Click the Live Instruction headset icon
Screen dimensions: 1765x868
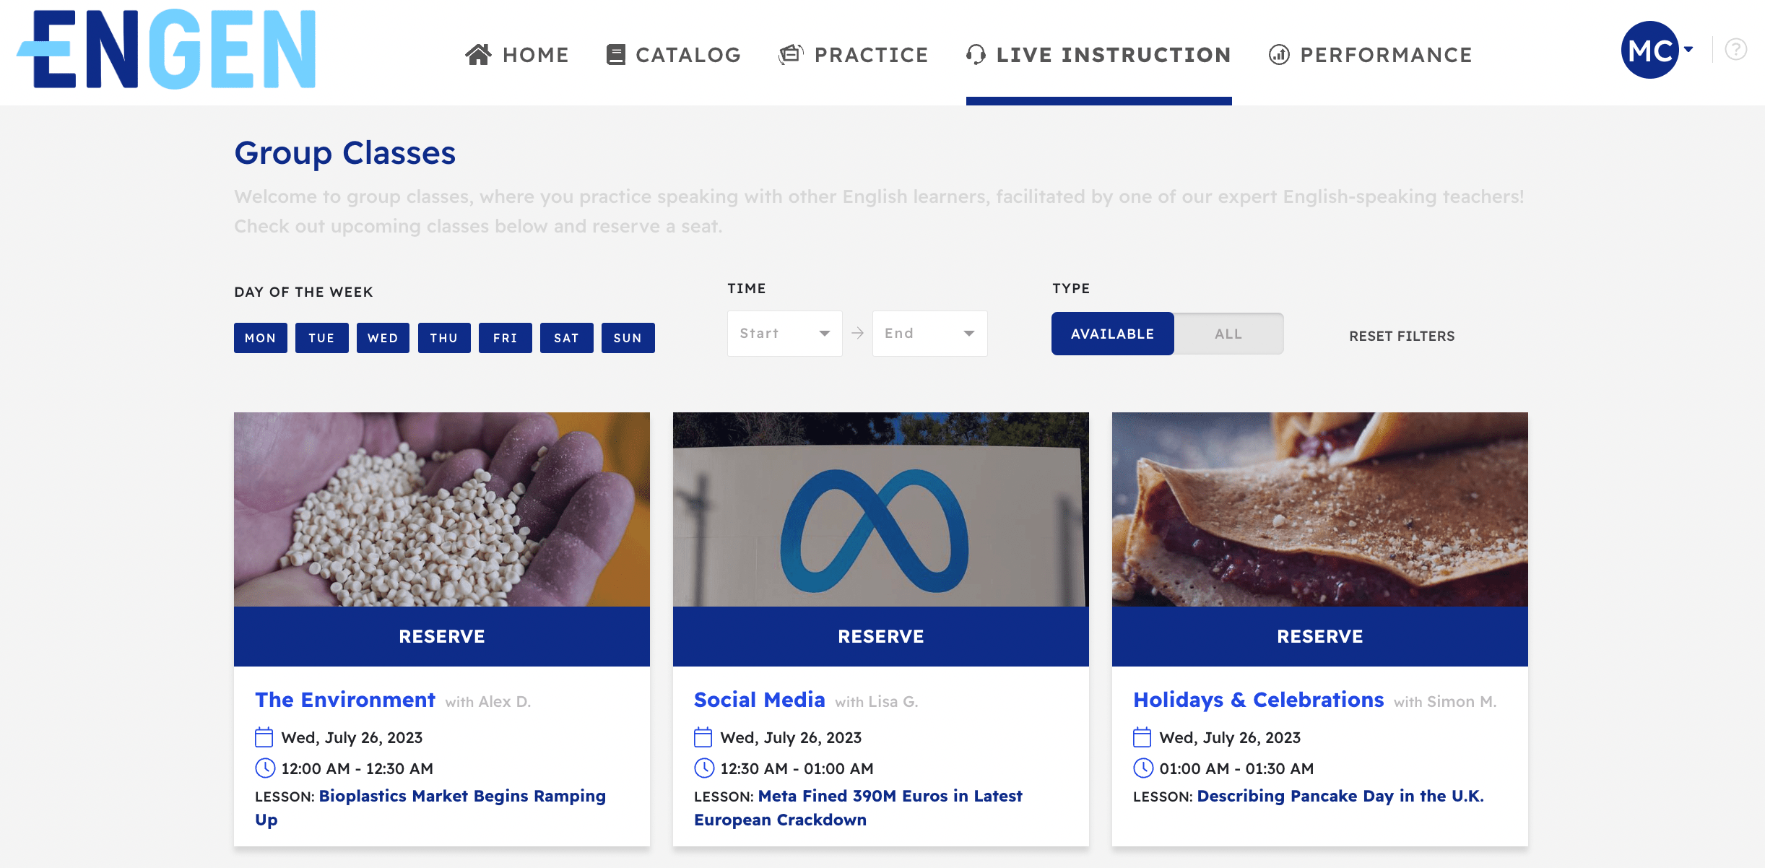976,55
